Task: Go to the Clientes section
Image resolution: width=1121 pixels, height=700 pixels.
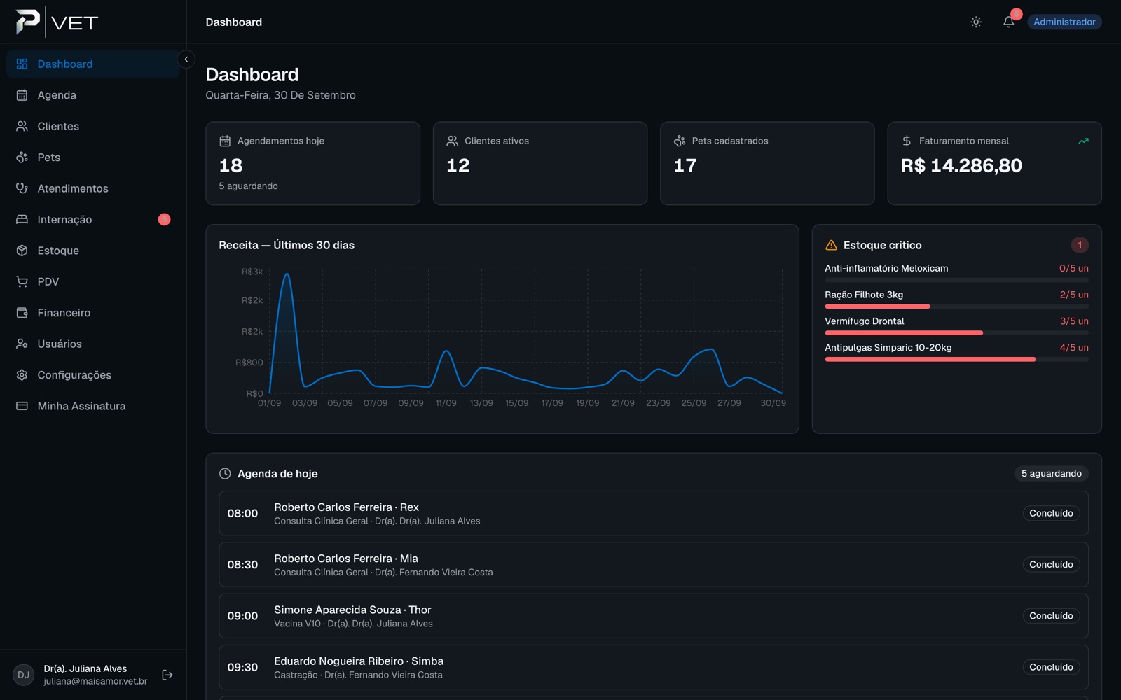Action: coord(93,126)
